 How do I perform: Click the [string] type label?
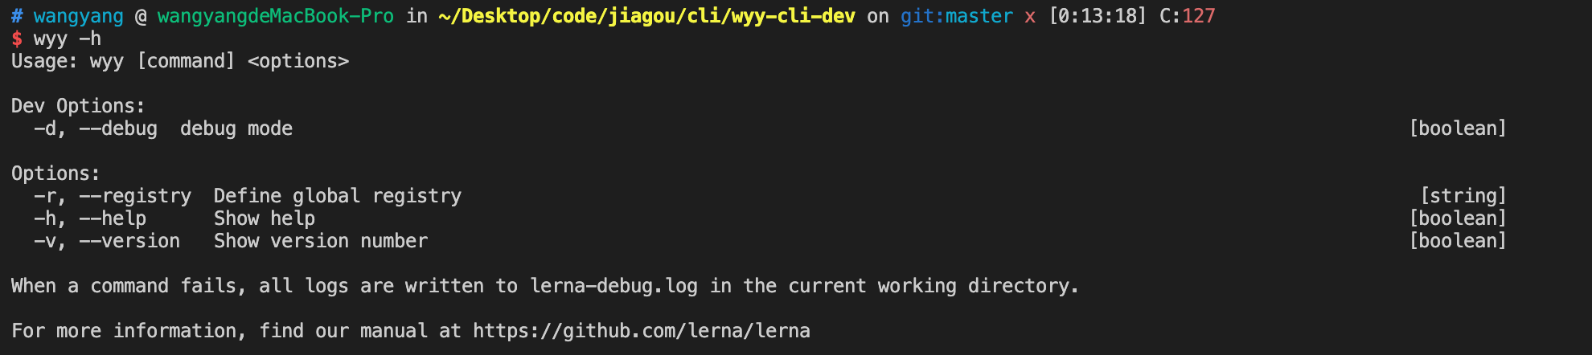tap(1463, 196)
